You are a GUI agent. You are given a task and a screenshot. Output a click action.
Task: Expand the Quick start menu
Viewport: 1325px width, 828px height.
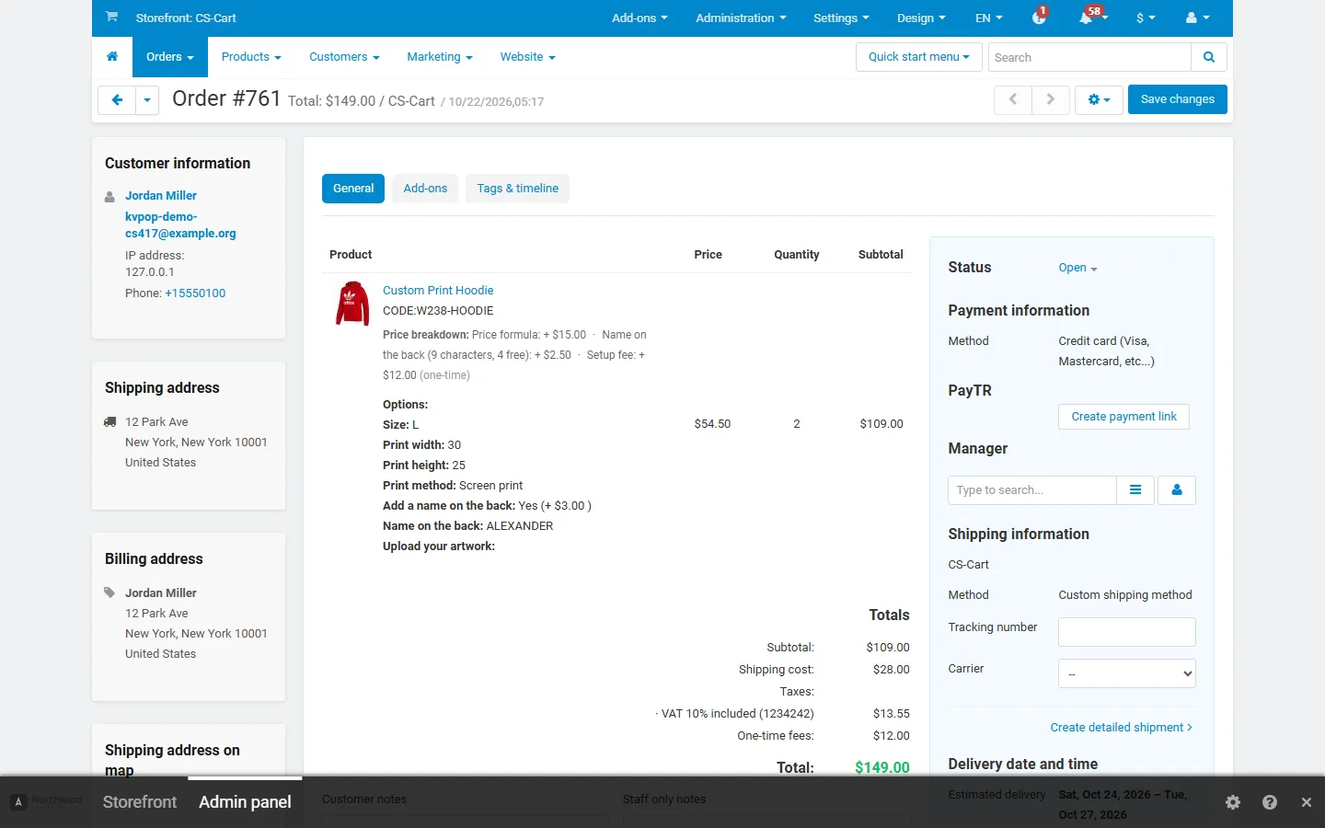(x=919, y=57)
